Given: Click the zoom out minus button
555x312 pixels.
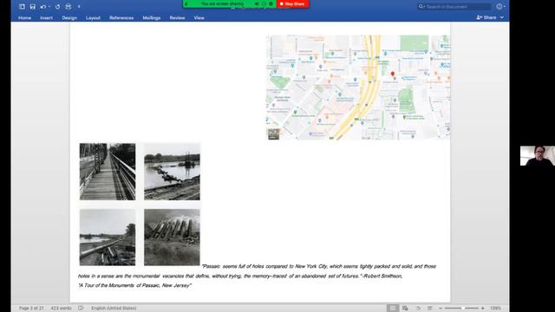Looking at the screenshot, I should tap(441, 309).
